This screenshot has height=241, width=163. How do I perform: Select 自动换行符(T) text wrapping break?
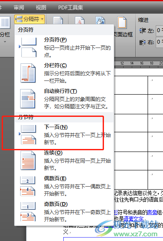(64, 99)
